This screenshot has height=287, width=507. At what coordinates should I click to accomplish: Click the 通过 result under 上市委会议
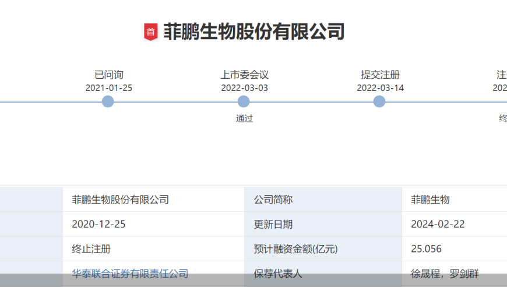click(x=244, y=119)
